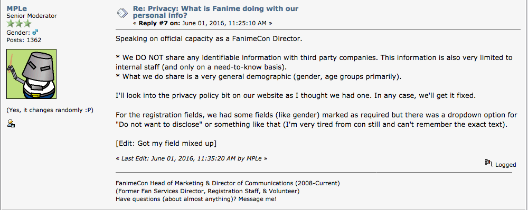The height and width of the screenshot is (210, 528).
Task: Click the second green moderator star
Action: click(x=19, y=24)
